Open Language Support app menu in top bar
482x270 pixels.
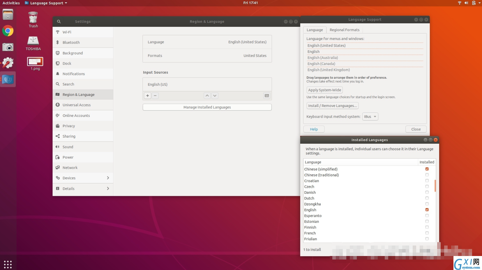(x=46, y=3)
